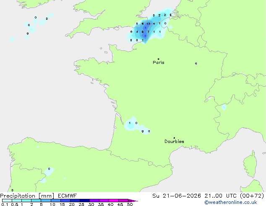This screenshot has height=206, width=266.
Task: Pick the 10–15 mm legend color swatch
Action: click(56, 201)
